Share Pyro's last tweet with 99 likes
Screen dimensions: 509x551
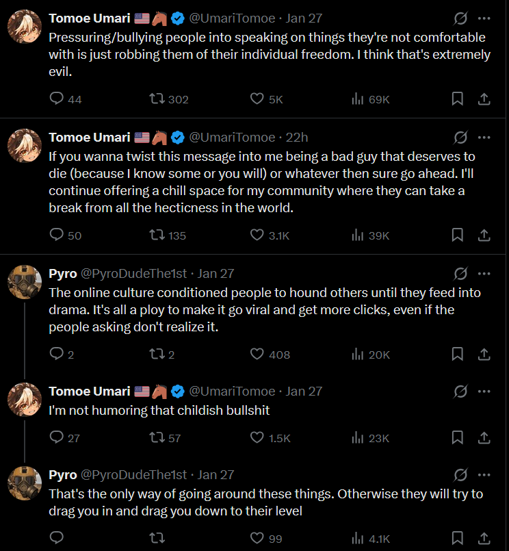[484, 538]
